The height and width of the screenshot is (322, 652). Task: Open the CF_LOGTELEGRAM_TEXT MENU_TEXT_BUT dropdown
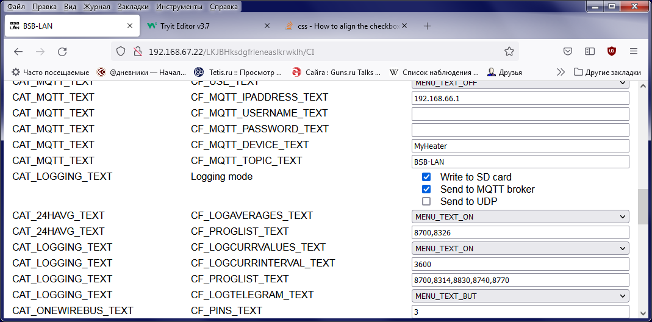[520, 296]
